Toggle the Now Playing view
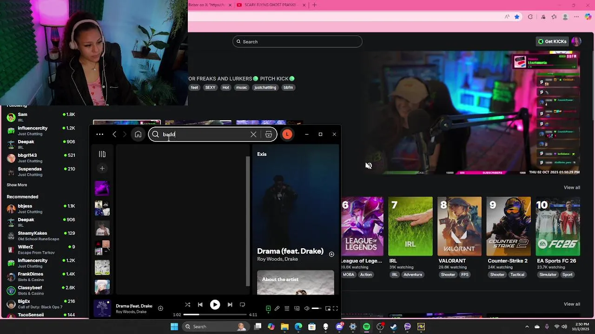This screenshot has height=334, width=595. 268,308
